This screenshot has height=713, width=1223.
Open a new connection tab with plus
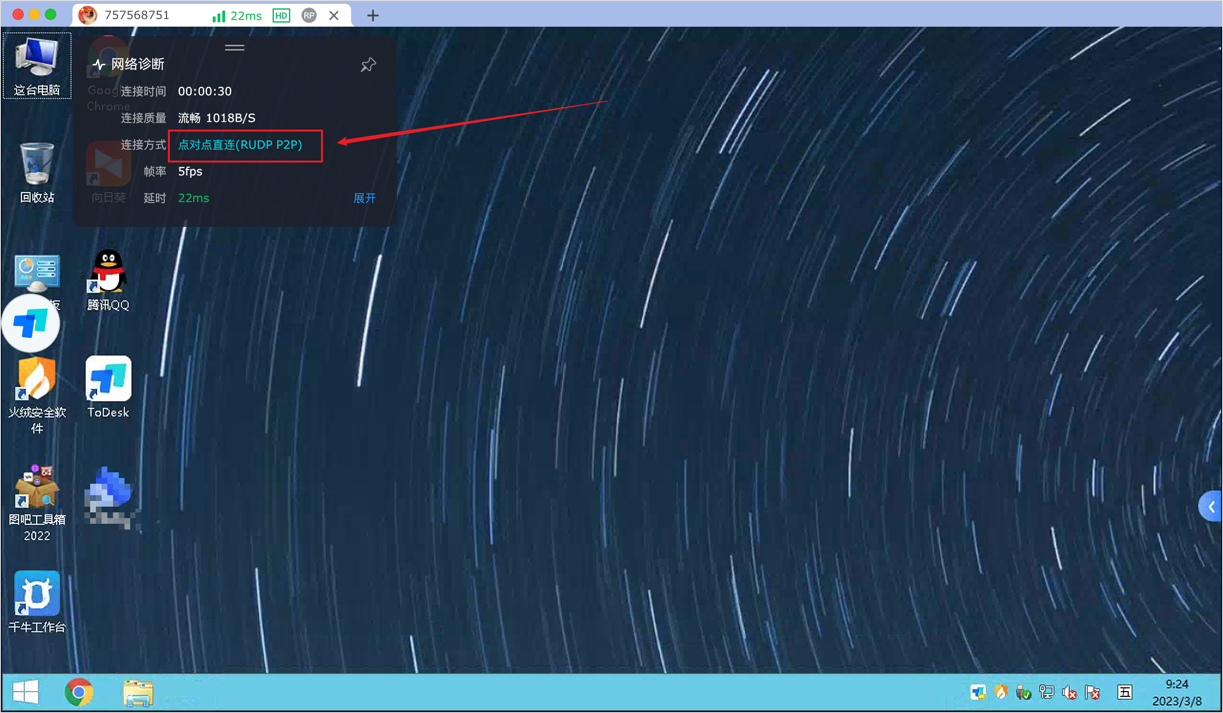(x=373, y=16)
